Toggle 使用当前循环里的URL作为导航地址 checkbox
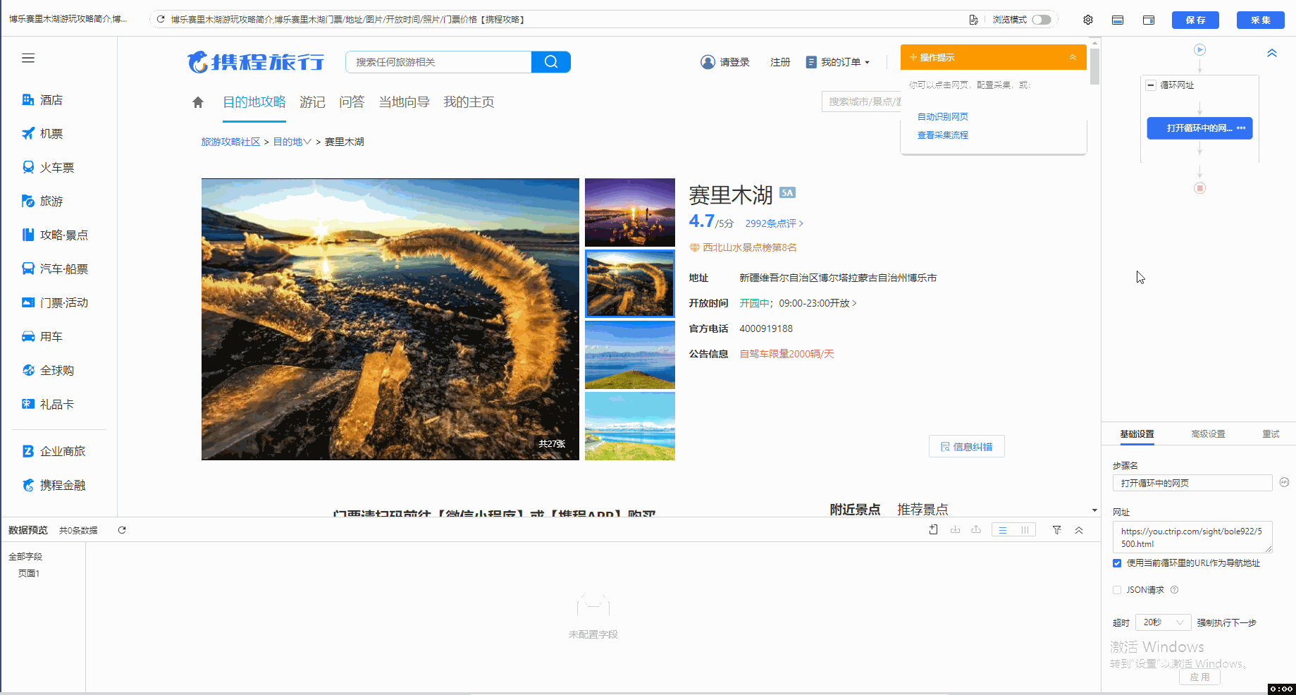The image size is (1296, 695). click(1117, 563)
